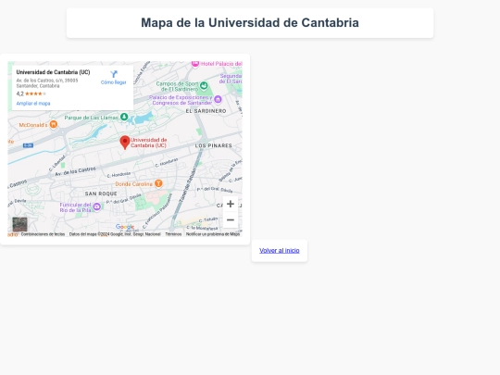Select Palacio de Exposiciones y Congresos marker icon
This screenshot has width=500, height=375.
tap(218, 99)
